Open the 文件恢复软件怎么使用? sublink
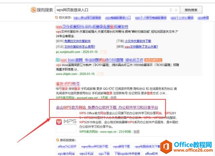 (80, 47)
